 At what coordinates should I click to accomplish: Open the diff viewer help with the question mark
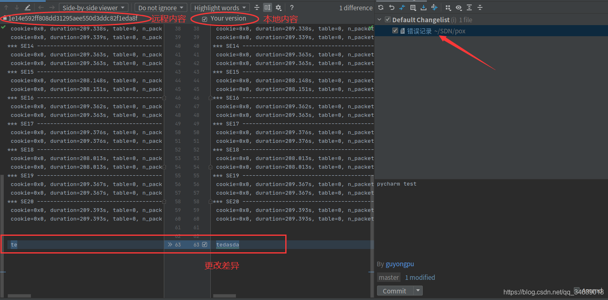(x=291, y=7)
